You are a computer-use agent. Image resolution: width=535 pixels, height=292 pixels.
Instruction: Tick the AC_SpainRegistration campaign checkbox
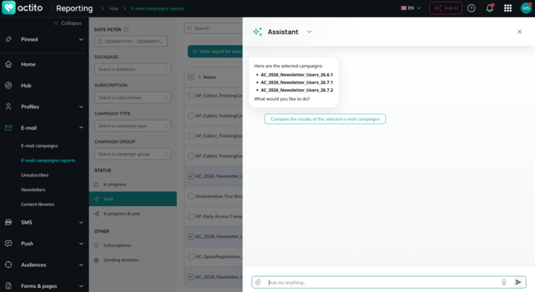191,257
